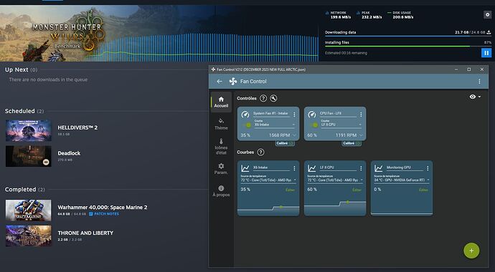Toggle System Fan #1 Intake control switch
This screenshot has height=272, width=495.
tap(247, 125)
